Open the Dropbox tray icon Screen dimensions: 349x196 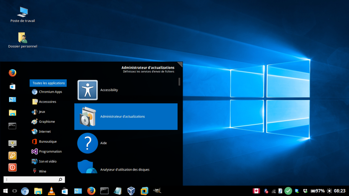pos(305,191)
